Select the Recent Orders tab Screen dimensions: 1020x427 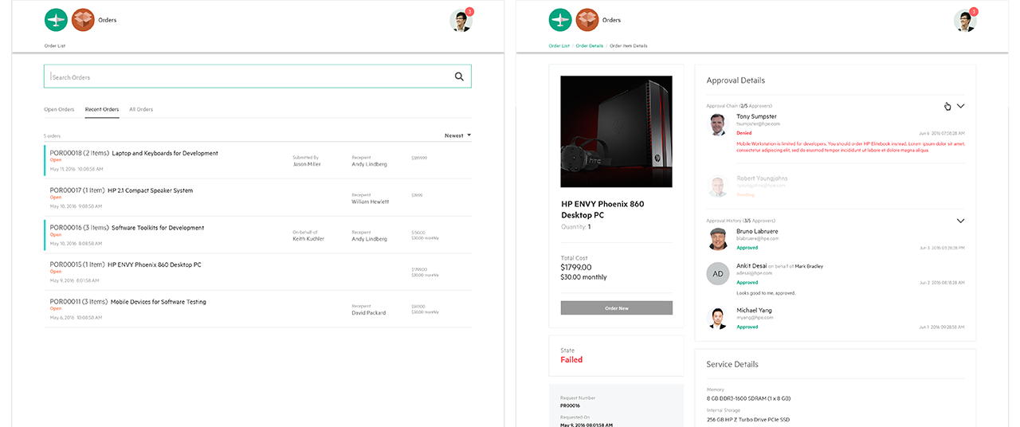(x=102, y=109)
